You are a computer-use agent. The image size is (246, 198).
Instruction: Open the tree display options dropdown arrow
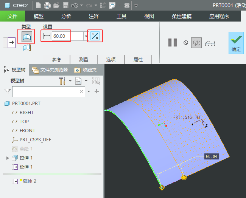[86, 81]
